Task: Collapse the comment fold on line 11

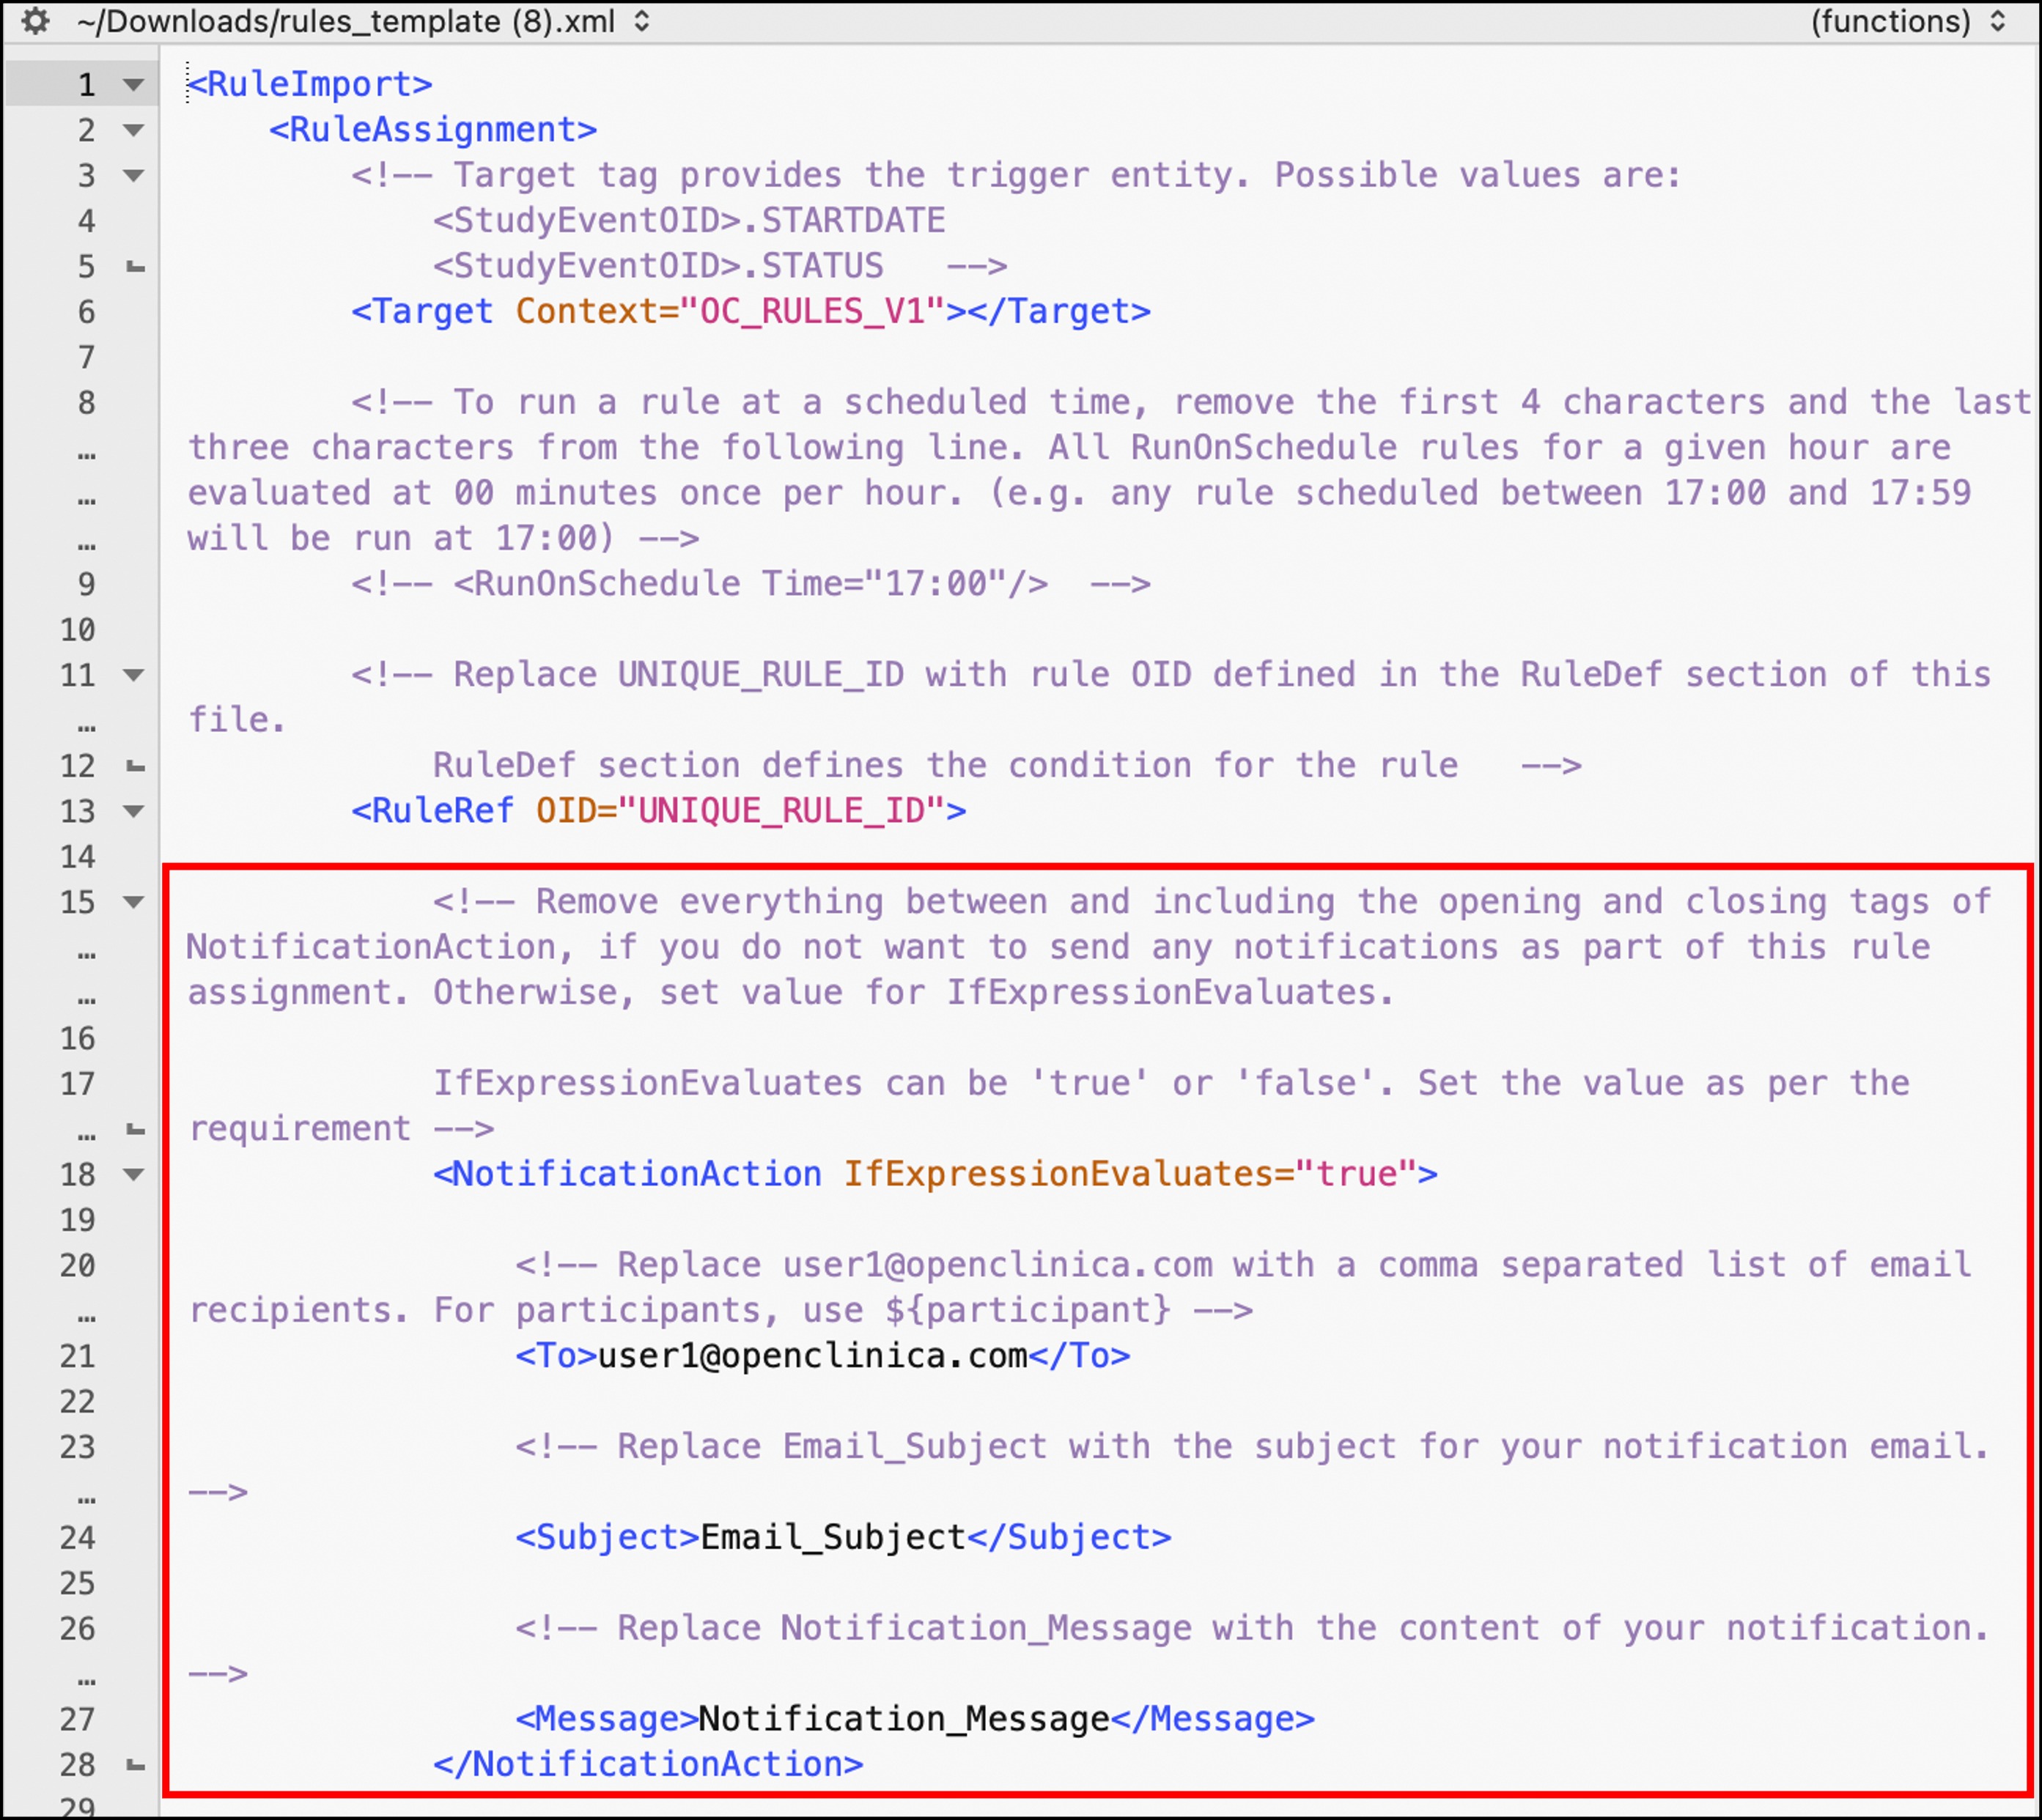Action: [x=133, y=675]
